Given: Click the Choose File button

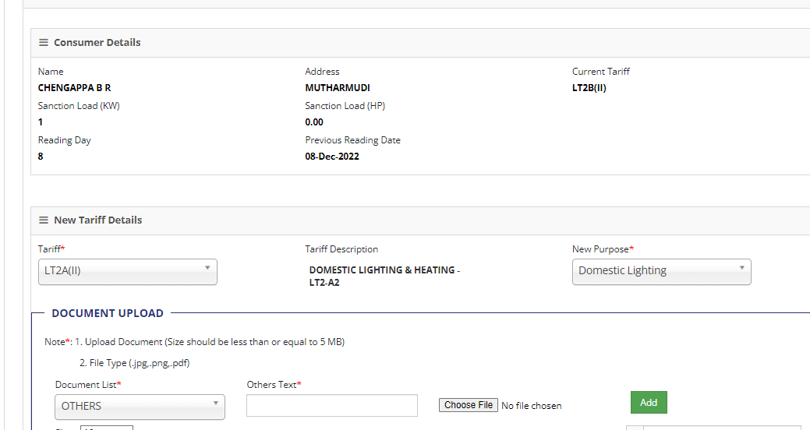Looking at the screenshot, I should coord(469,405).
